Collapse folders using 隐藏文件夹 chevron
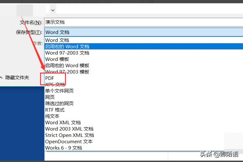The height and width of the screenshot is (162, 243). pyautogui.click(x=2, y=77)
